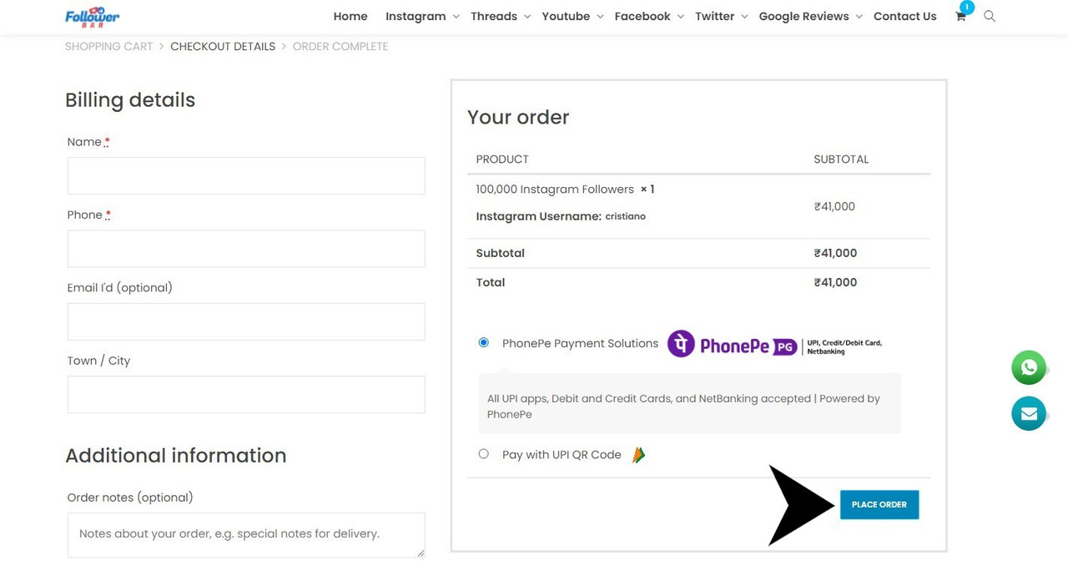The height and width of the screenshot is (581, 1068).
Task: Open the shopping cart icon
Action: pyautogui.click(x=960, y=17)
